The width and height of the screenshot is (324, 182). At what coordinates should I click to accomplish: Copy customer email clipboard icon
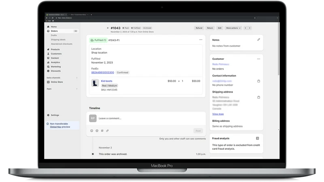pos(258,81)
